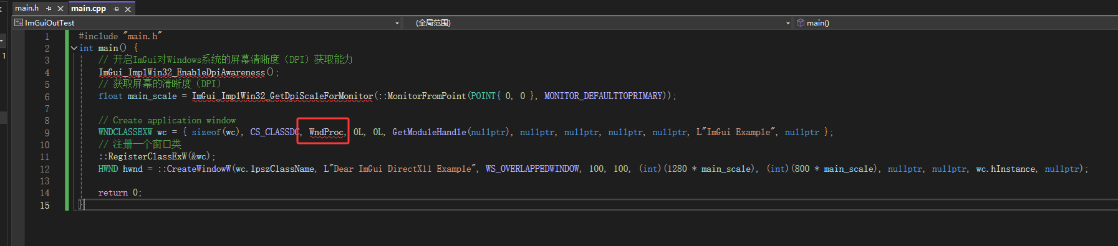The height and width of the screenshot is (246, 1118).
Task: Click line number 9 in the gutter
Action: pos(47,133)
